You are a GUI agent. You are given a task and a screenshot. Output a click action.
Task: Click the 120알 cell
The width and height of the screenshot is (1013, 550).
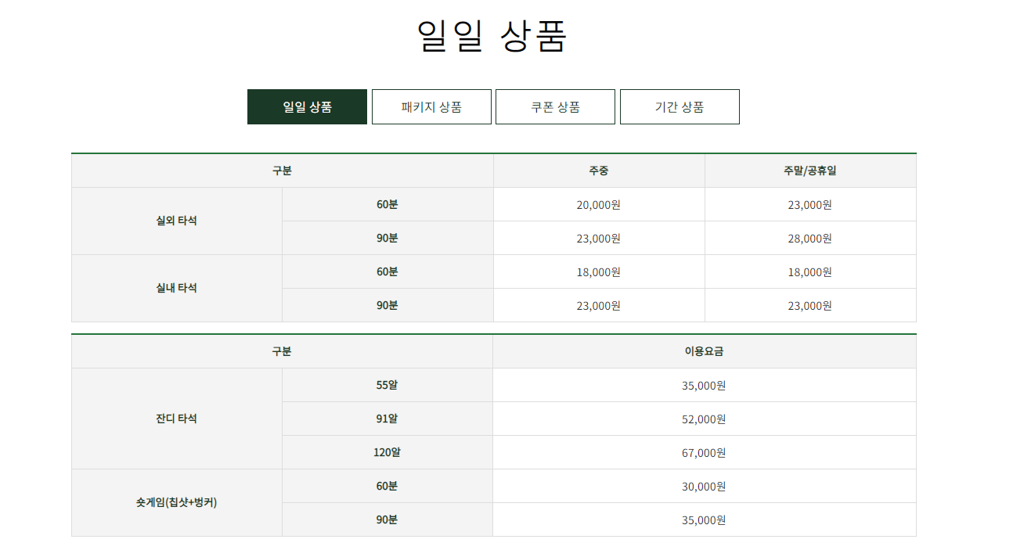pos(388,453)
